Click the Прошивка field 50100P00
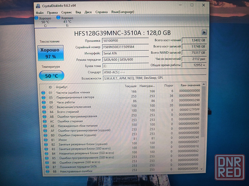The image size is (249, 186). [125, 41]
